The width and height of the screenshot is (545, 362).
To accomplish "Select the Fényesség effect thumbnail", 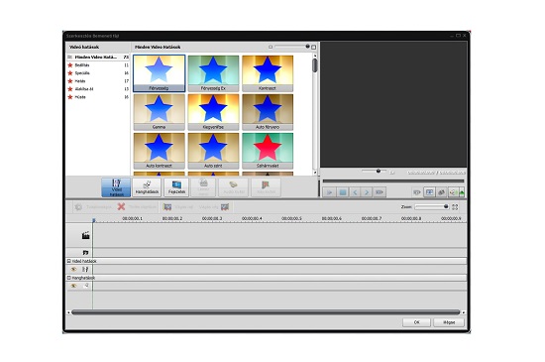I will [159, 73].
